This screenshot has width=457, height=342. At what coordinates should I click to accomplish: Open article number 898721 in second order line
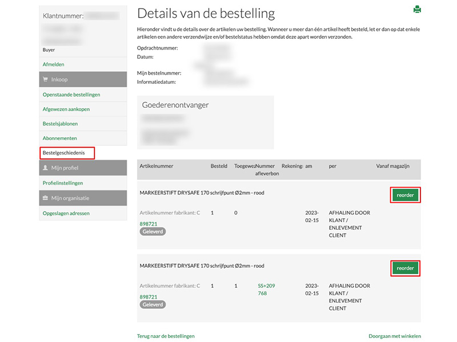click(149, 297)
